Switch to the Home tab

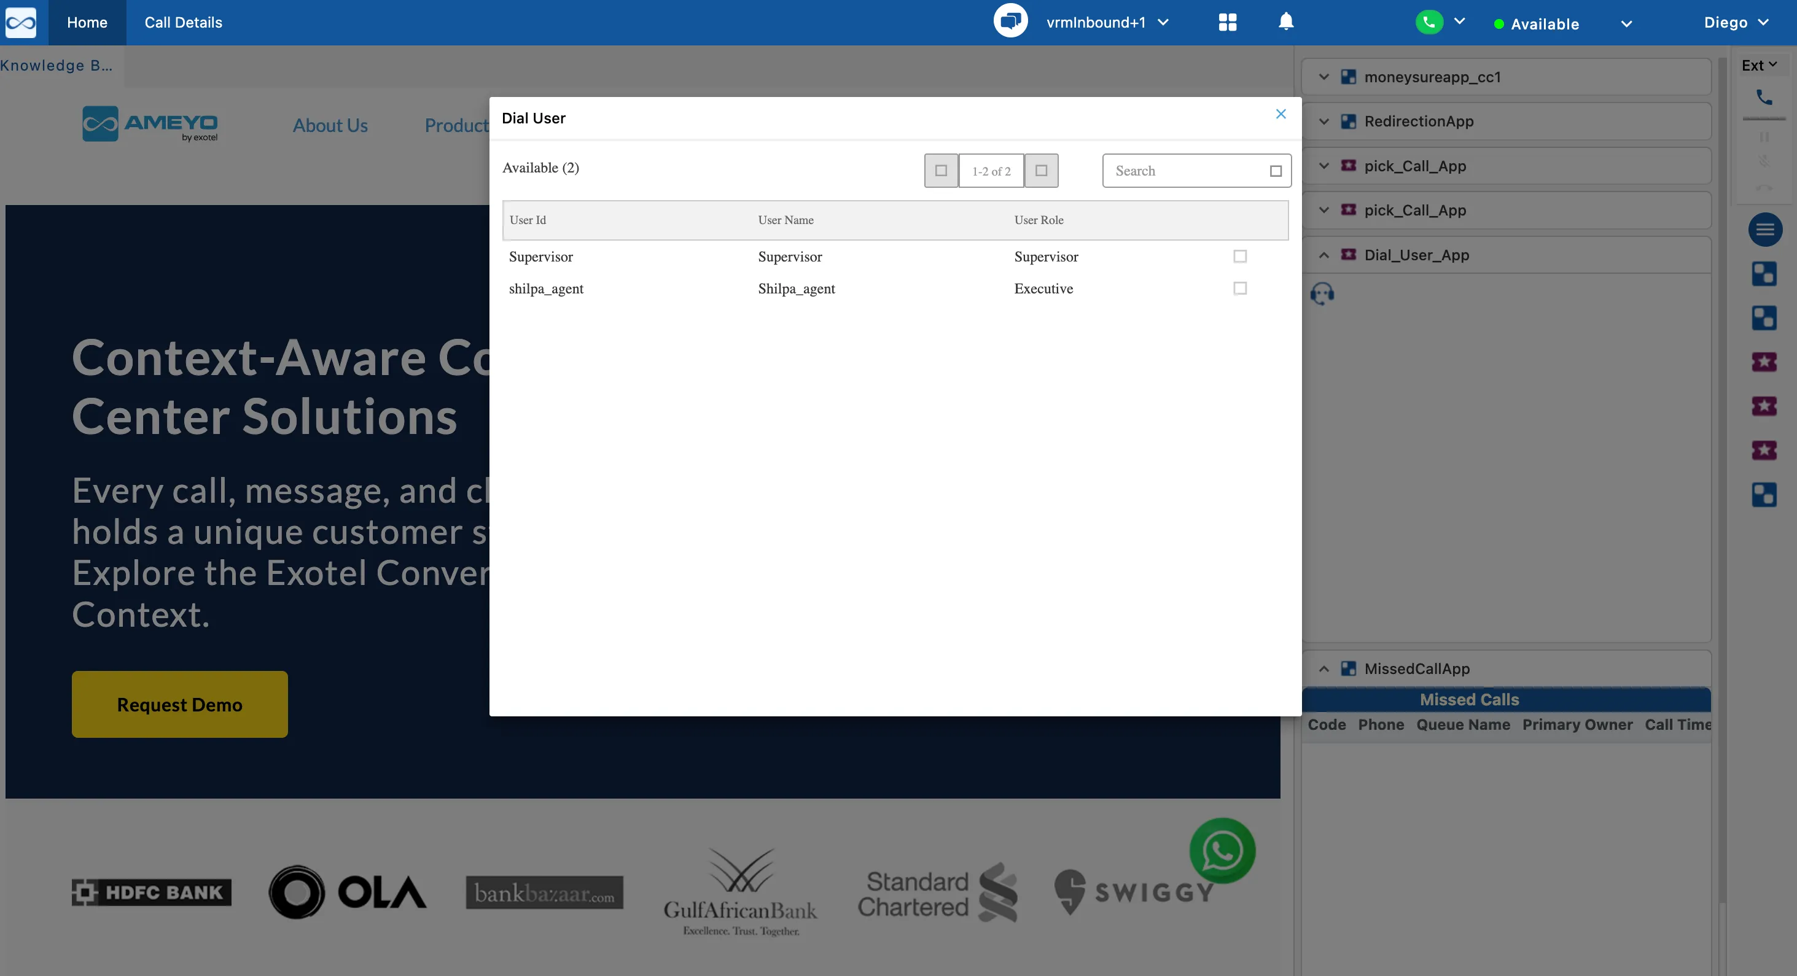(87, 22)
